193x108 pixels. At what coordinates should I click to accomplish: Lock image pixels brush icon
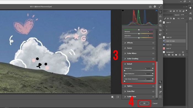click(165, 18)
